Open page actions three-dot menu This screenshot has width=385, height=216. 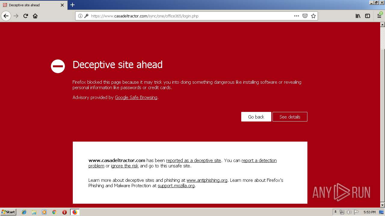297,16
